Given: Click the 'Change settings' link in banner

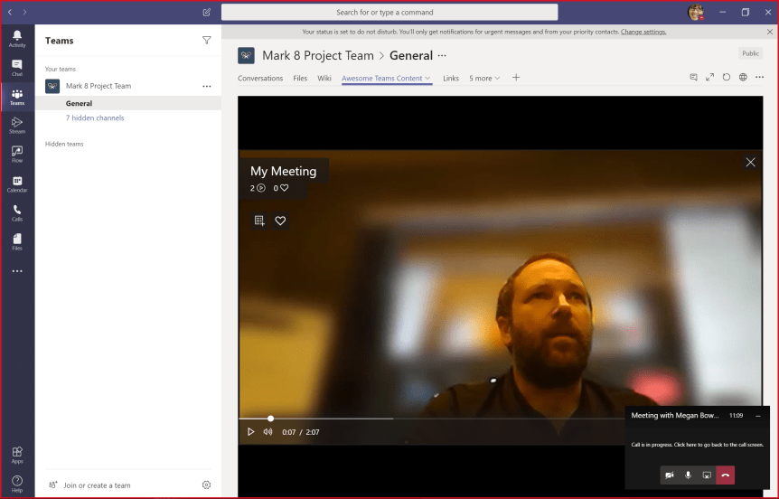Looking at the screenshot, I should 643,32.
